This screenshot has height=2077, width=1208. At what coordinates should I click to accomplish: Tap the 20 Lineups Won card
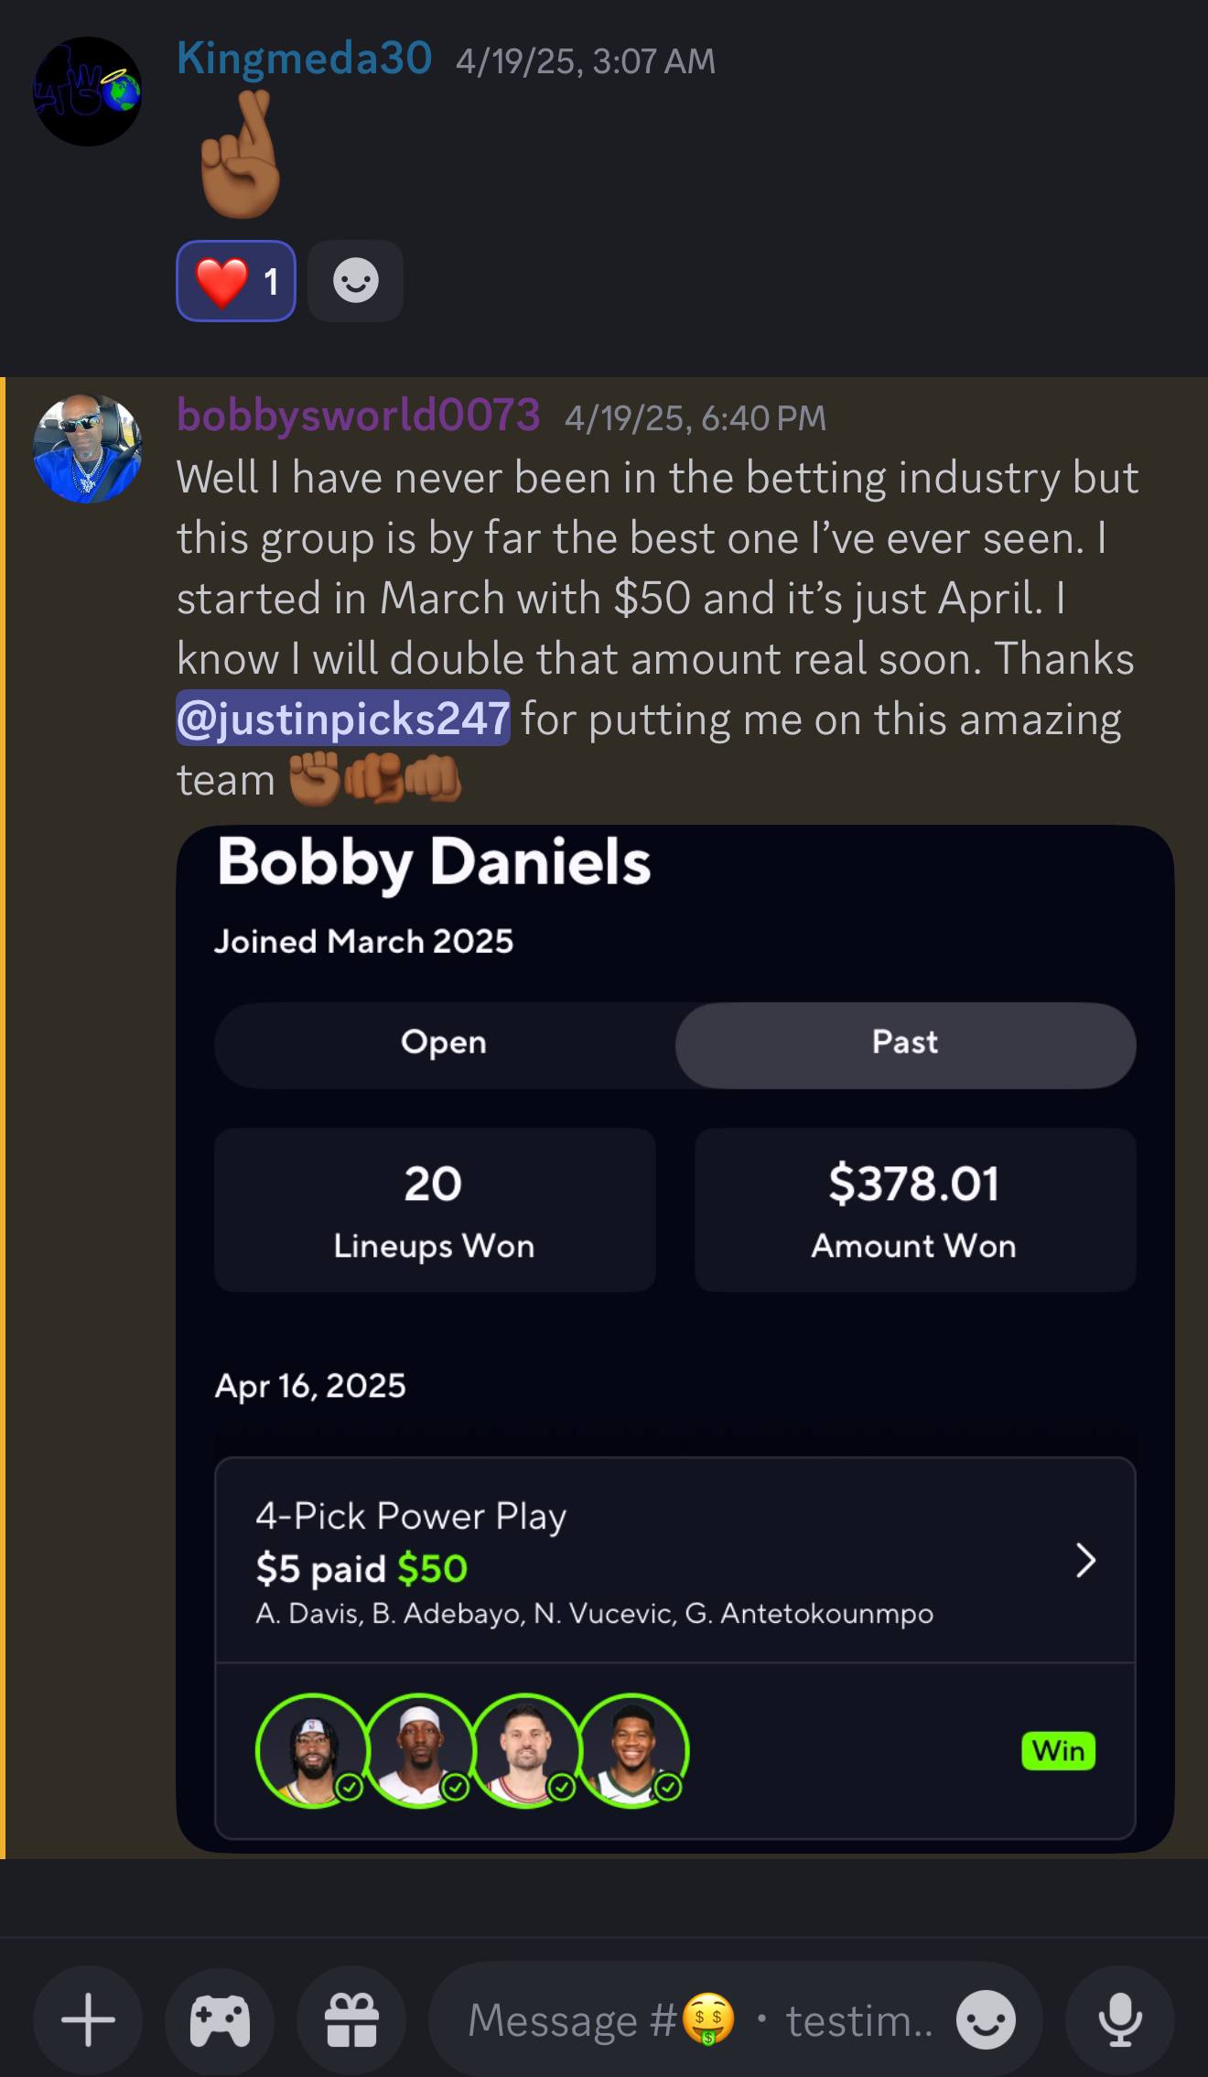pos(435,1209)
